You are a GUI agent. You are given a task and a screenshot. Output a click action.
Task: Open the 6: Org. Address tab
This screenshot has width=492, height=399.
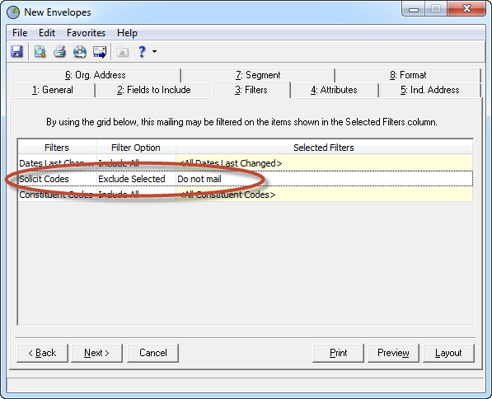point(96,75)
